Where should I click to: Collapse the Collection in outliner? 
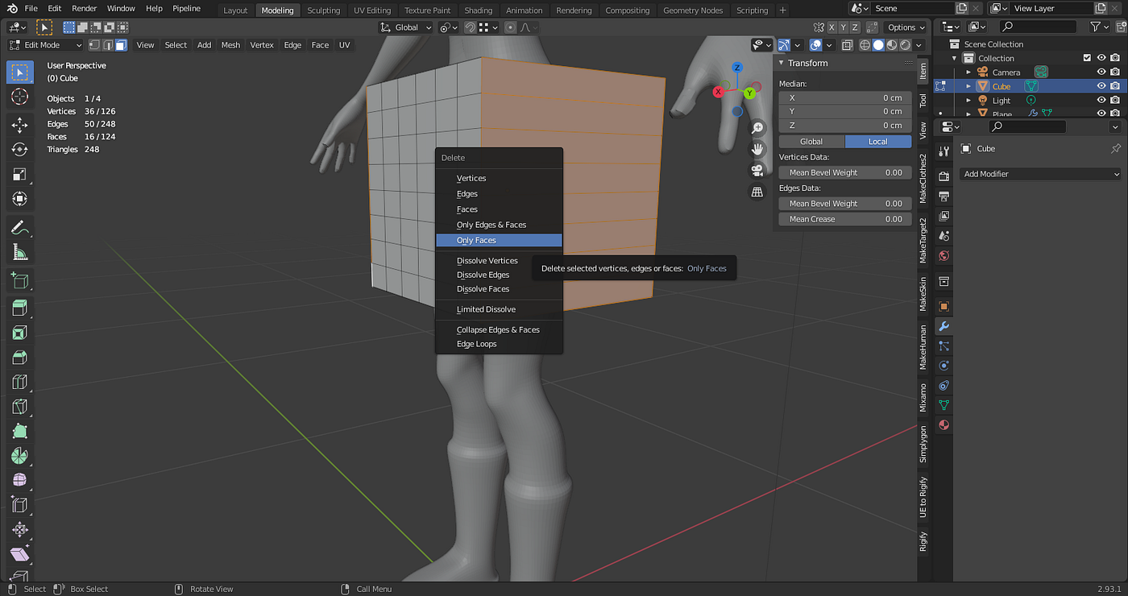point(955,58)
